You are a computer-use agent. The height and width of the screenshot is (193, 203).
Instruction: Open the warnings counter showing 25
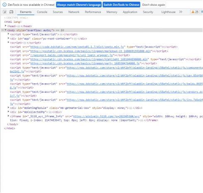pyautogui.click(x=195, y=12)
